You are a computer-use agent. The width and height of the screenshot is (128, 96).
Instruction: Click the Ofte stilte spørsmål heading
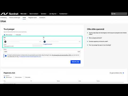(x=95, y=29)
